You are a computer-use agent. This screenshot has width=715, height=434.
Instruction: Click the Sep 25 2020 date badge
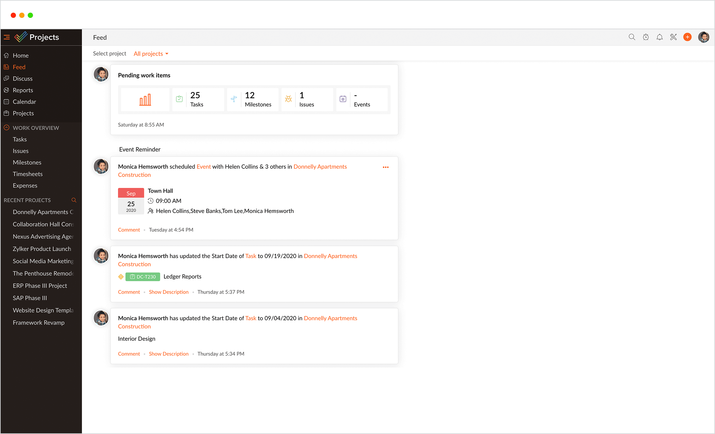[131, 201]
